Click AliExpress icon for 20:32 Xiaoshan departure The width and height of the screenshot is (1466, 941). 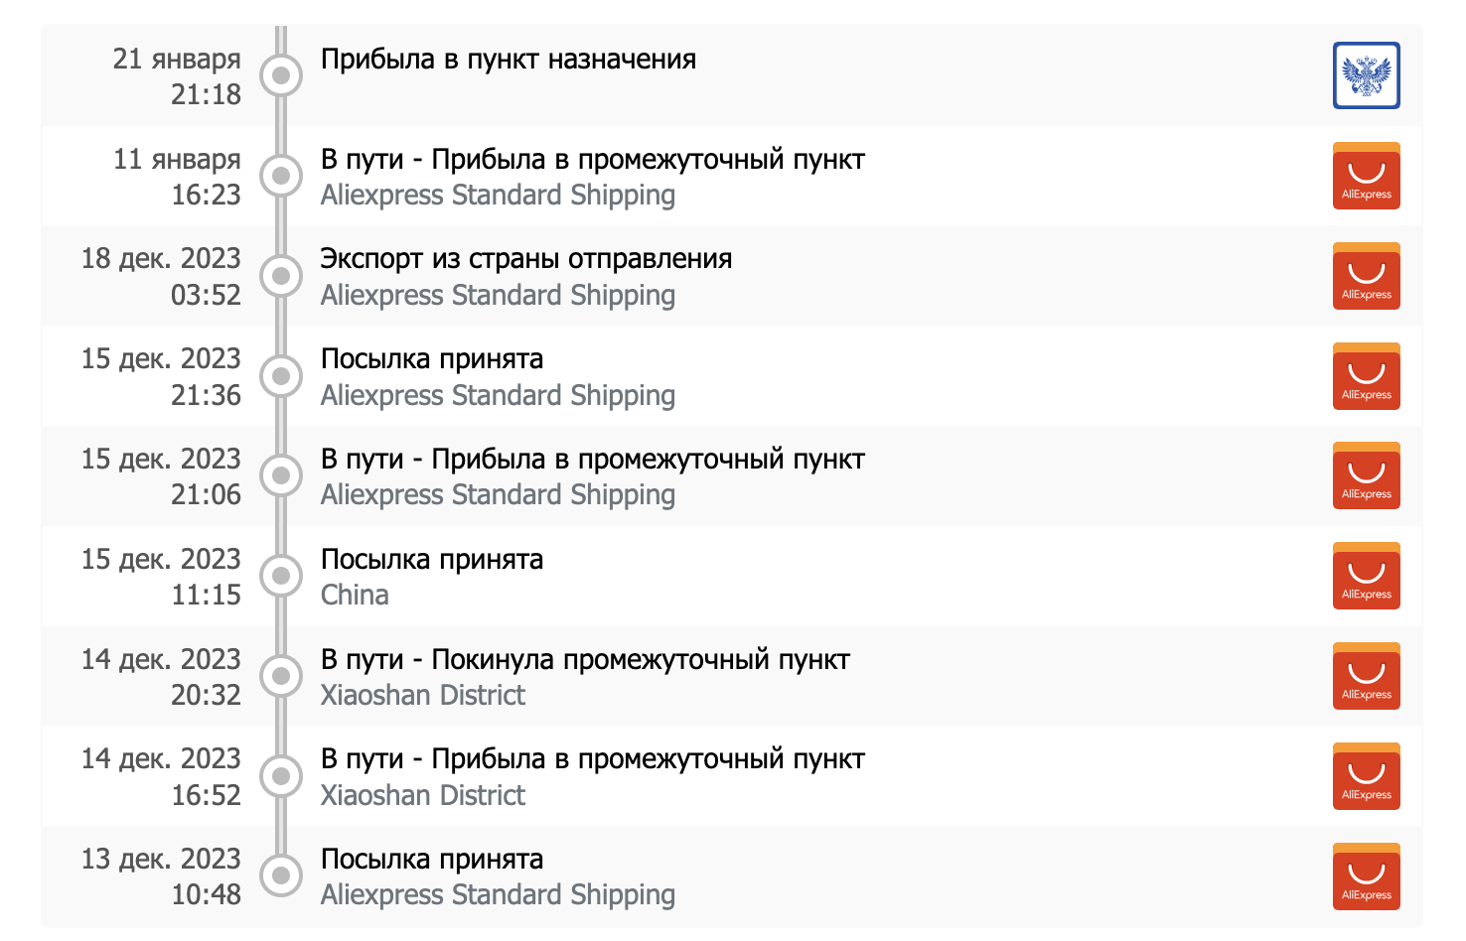click(1366, 676)
